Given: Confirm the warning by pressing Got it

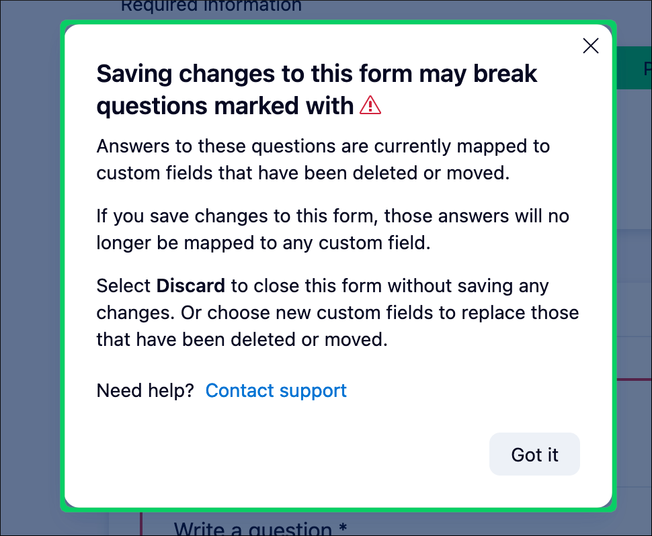Looking at the screenshot, I should point(534,454).
